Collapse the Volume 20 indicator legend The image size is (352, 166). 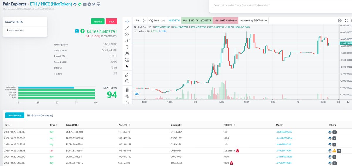tap(135, 31)
